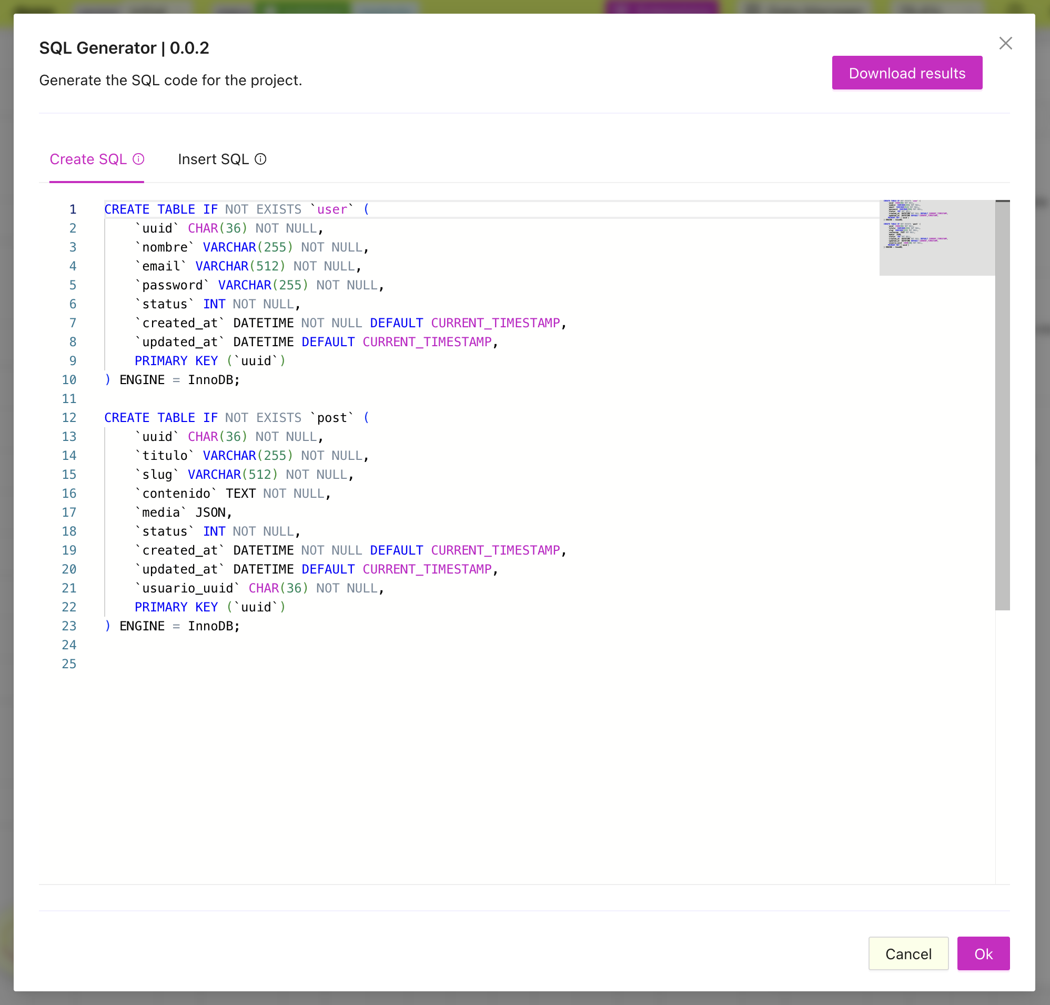Dismiss the dialog with Cancel
The height and width of the screenshot is (1005, 1050).
[x=908, y=953]
